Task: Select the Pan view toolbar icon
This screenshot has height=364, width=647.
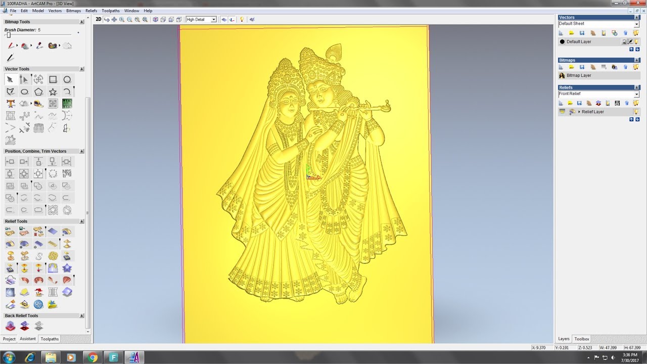Action: coord(114,19)
